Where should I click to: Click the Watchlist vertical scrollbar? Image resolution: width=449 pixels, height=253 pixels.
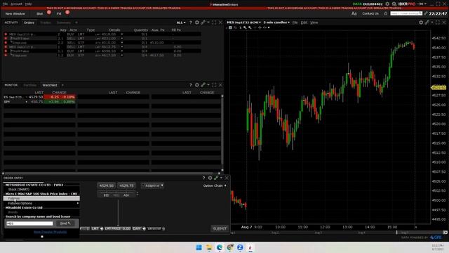[x=222, y=133]
